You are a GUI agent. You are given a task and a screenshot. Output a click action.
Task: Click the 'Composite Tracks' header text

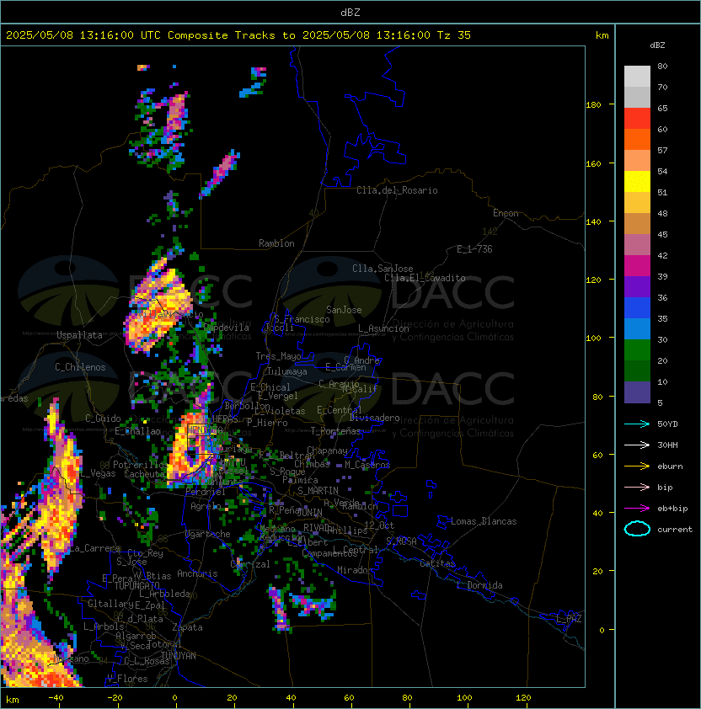222,35
